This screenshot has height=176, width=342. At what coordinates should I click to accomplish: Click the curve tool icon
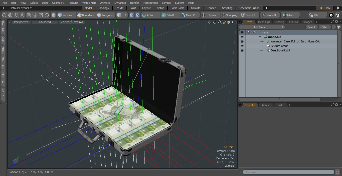click(22, 15)
